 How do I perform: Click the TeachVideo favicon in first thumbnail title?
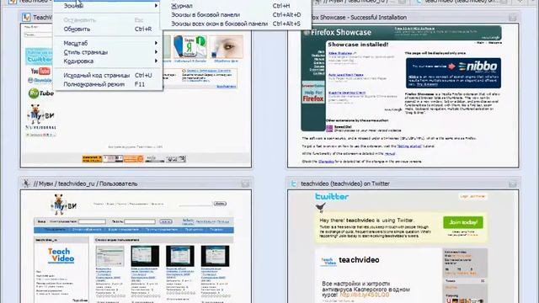click(26, 17)
